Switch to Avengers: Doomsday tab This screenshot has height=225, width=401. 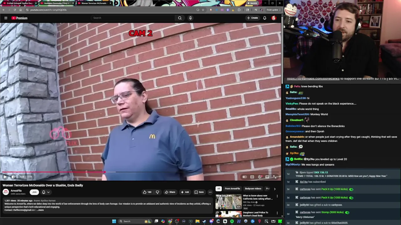point(57,3)
